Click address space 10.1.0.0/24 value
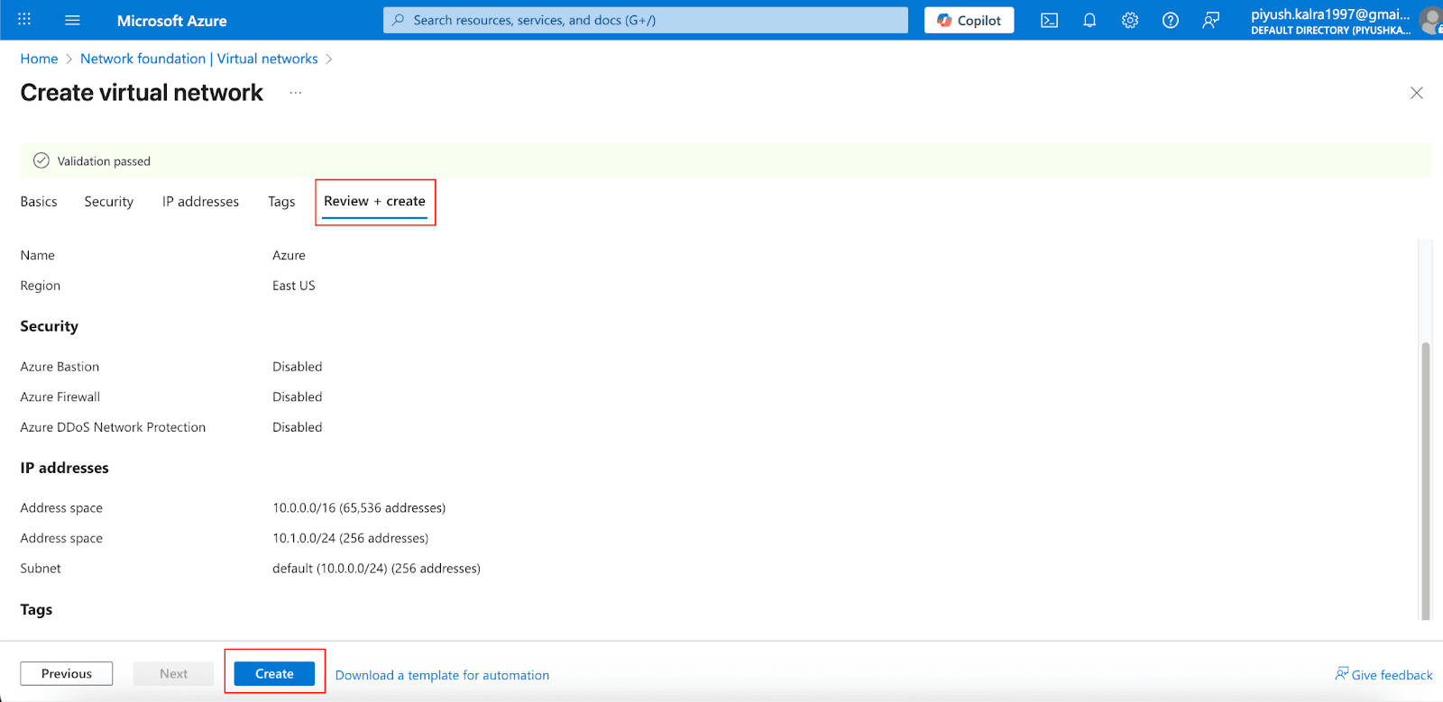 pos(351,538)
